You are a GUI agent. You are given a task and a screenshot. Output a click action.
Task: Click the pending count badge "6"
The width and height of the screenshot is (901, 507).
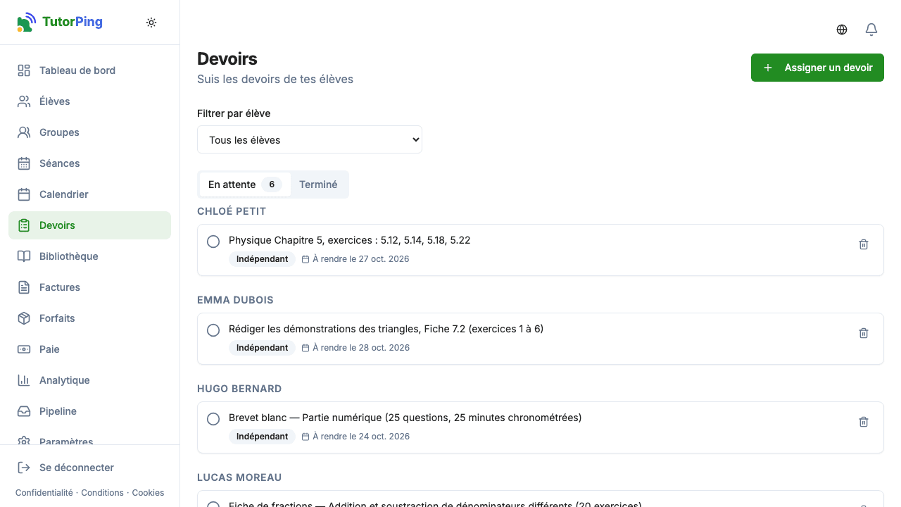click(x=272, y=184)
